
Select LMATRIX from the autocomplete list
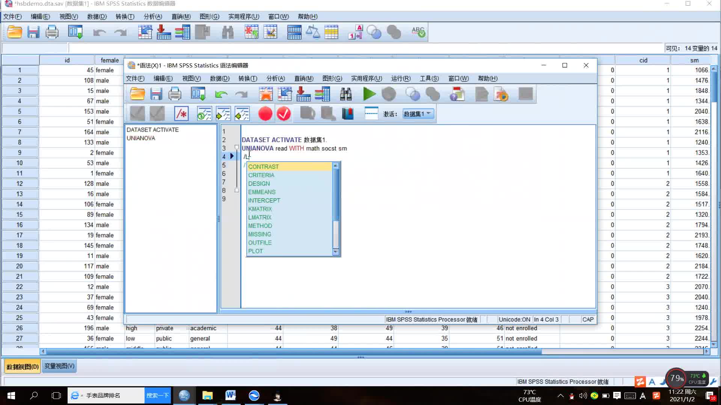pyautogui.click(x=259, y=217)
